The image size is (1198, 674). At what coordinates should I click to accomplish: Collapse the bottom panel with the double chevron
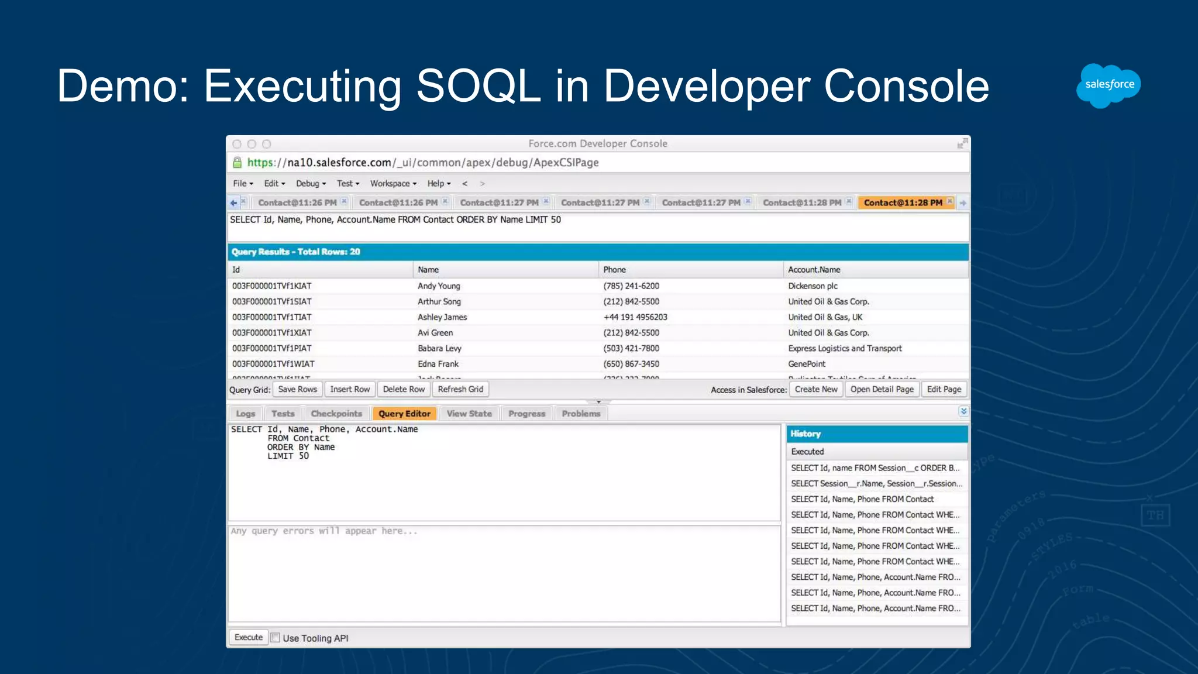(x=963, y=411)
